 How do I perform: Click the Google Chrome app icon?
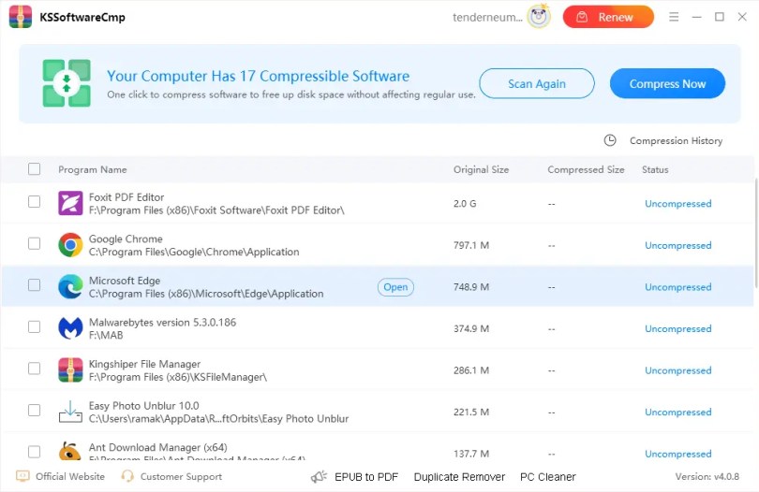[70, 245]
